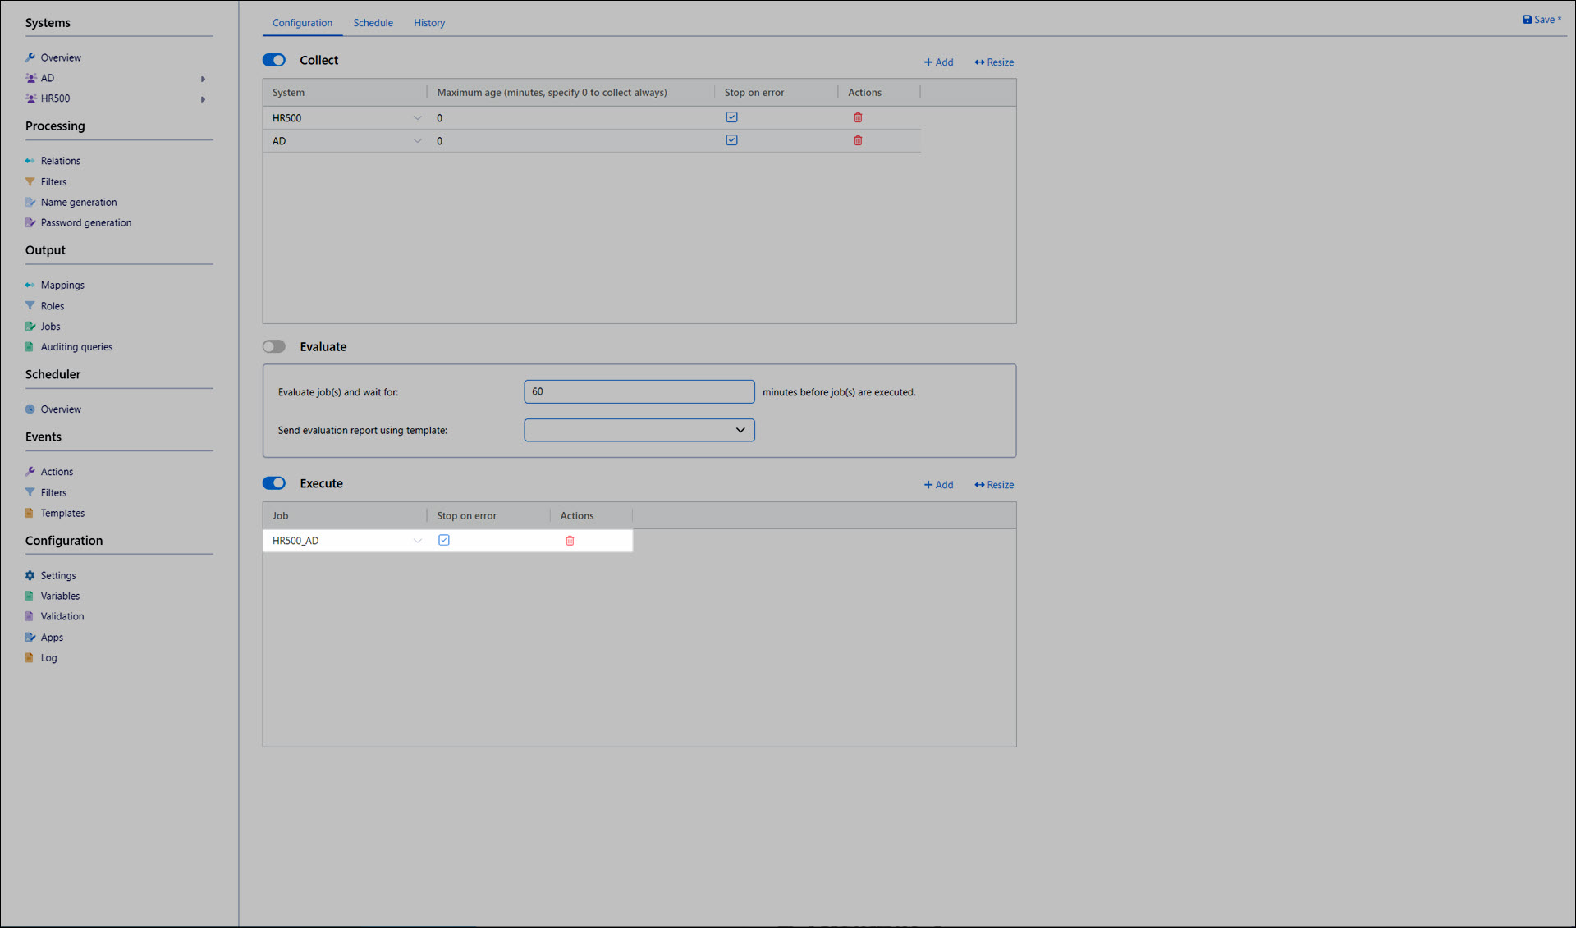
Task: Remove the HR500_AD job via trash icon
Action: 570,541
